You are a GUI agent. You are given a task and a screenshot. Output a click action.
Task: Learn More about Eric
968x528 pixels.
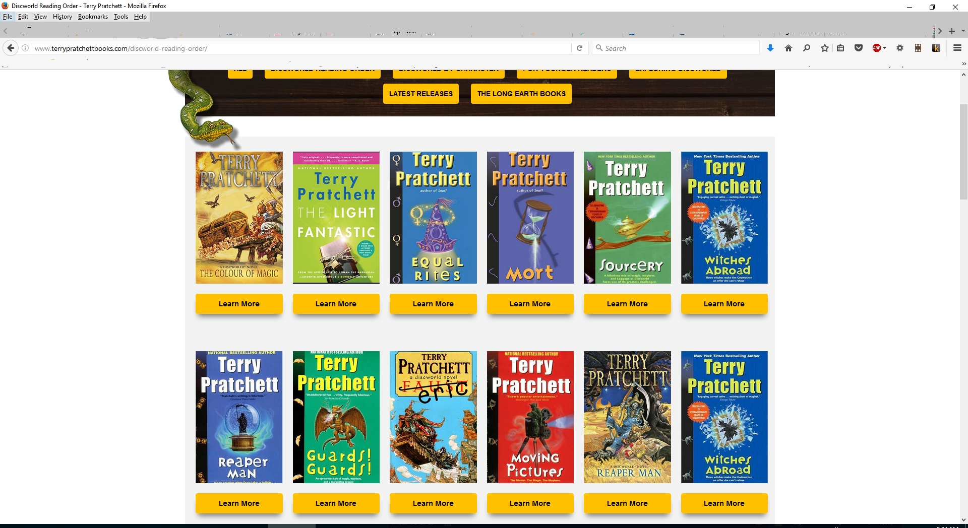pos(433,503)
